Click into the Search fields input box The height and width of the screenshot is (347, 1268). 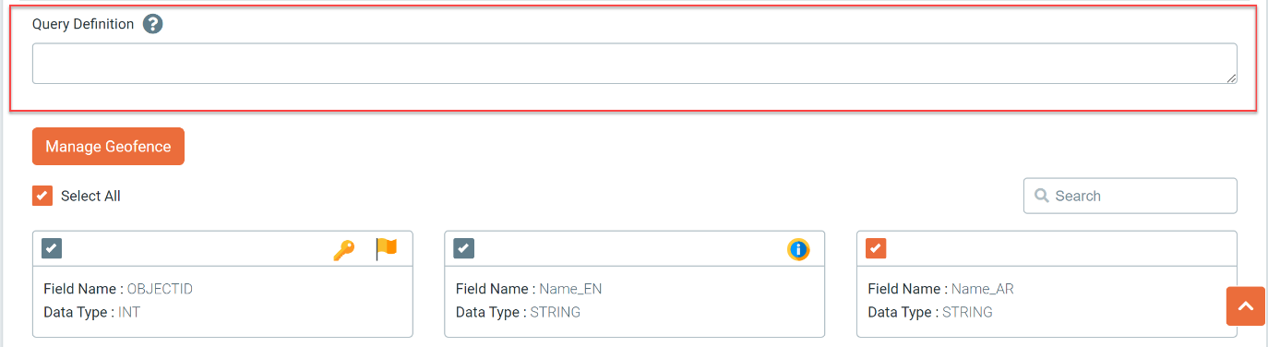tap(1130, 196)
